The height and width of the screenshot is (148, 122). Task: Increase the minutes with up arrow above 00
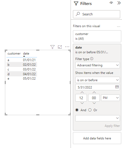coord(94,92)
